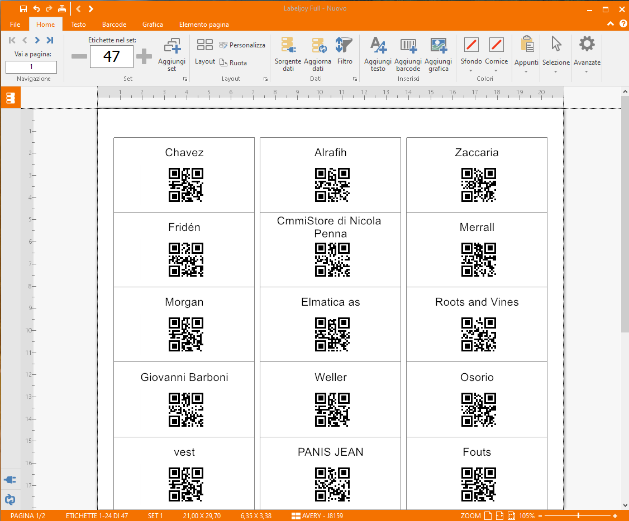This screenshot has width=629, height=521.
Task: Click ETICHETTE 1-24 DI 47 status entry
Action: tap(97, 516)
